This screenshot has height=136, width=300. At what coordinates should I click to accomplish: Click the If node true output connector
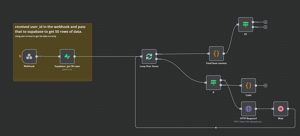(221, 80)
